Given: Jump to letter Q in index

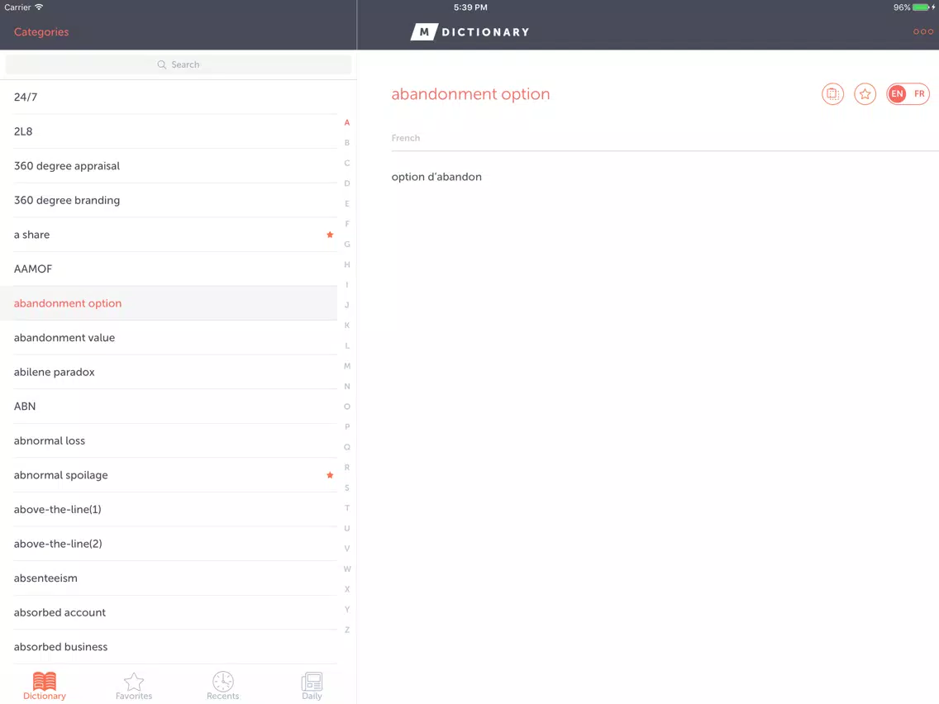Looking at the screenshot, I should click(x=346, y=447).
